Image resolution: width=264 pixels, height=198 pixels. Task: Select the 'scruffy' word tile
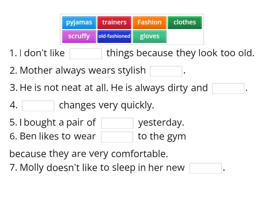(79, 36)
